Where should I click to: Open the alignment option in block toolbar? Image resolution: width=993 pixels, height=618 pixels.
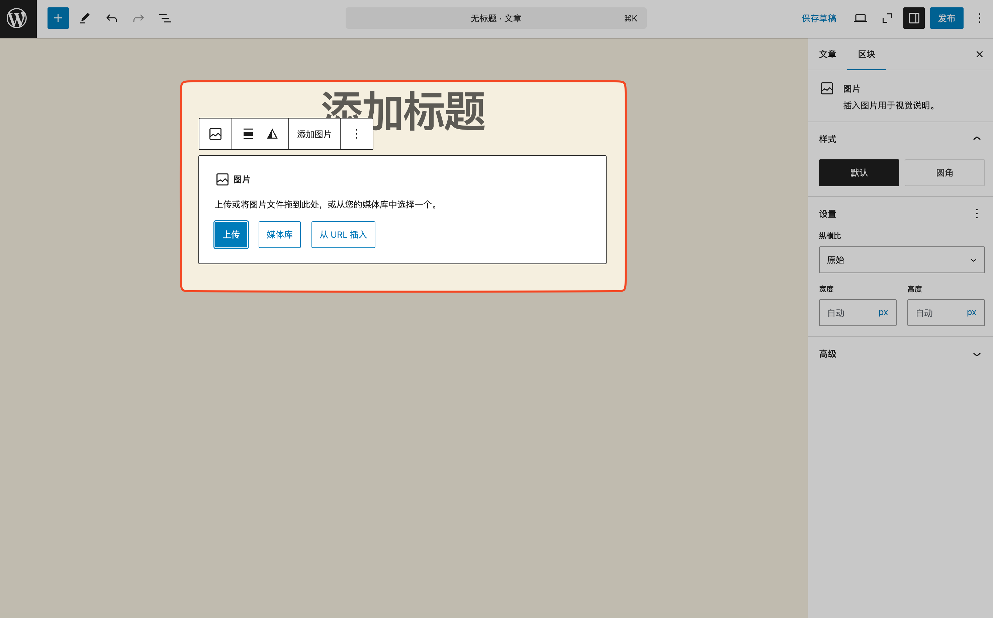point(248,134)
